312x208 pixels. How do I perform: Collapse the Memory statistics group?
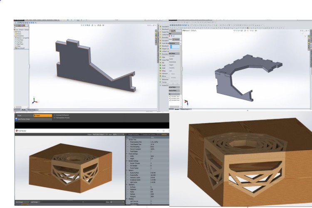point(127,171)
